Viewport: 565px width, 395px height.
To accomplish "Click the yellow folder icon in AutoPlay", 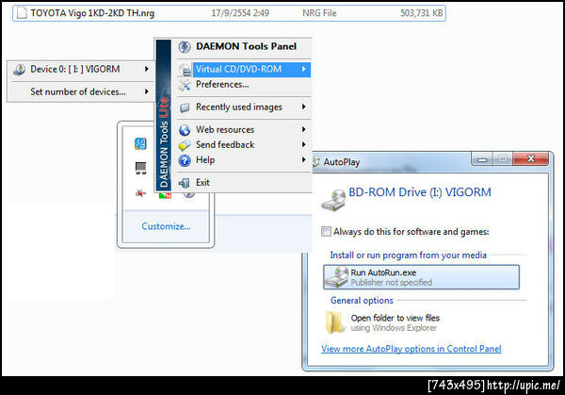I will [x=335, y=321].
